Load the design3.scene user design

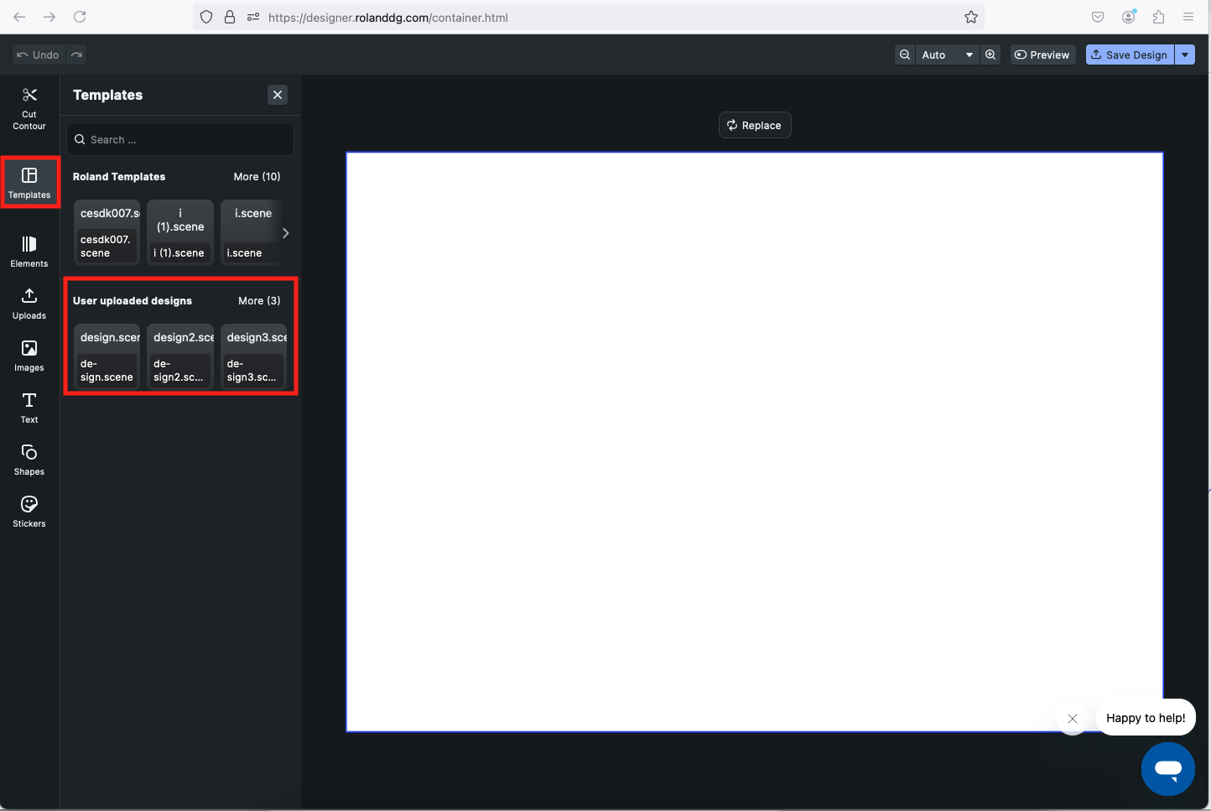(x=254, y=356)
